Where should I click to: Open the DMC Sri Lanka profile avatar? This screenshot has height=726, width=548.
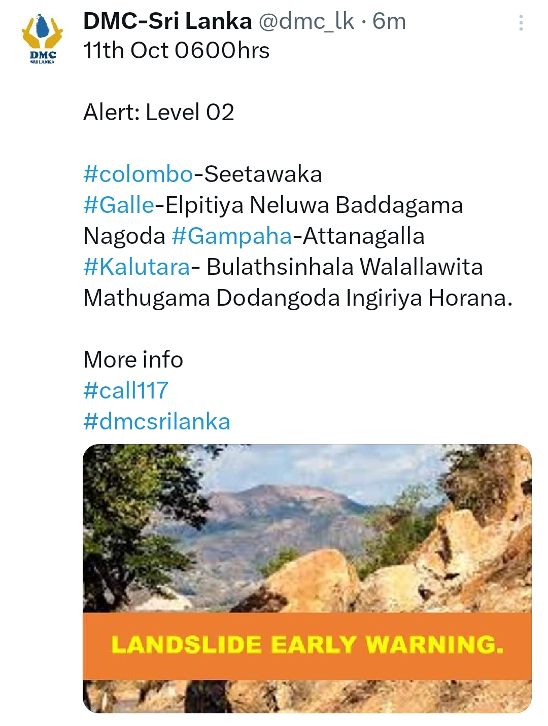pos(42,40)
